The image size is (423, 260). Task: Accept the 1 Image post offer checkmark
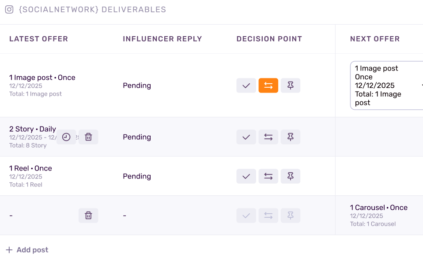click(x=246, y=85)
